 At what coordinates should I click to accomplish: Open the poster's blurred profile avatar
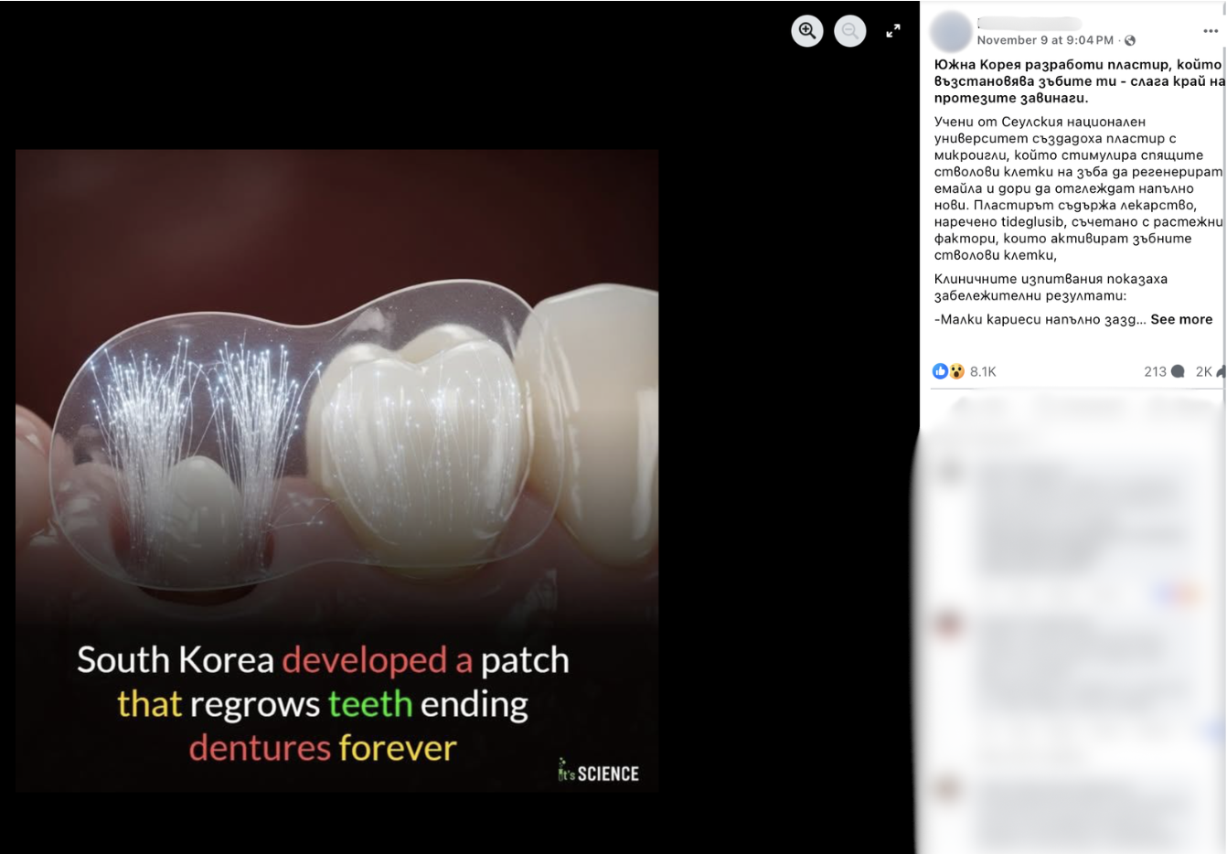click(951, 32)
